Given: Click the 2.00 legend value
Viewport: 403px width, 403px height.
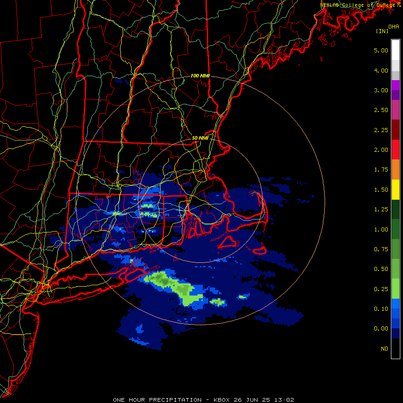Looking at the screenshot, I should pyautogui.click(x=381, y=150).
